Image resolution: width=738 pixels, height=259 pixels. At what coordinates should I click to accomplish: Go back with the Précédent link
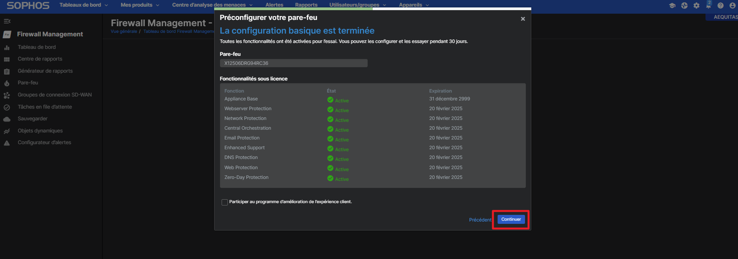480,220
